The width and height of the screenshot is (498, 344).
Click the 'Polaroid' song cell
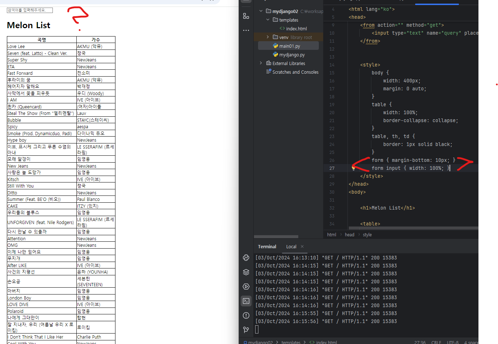42,311
